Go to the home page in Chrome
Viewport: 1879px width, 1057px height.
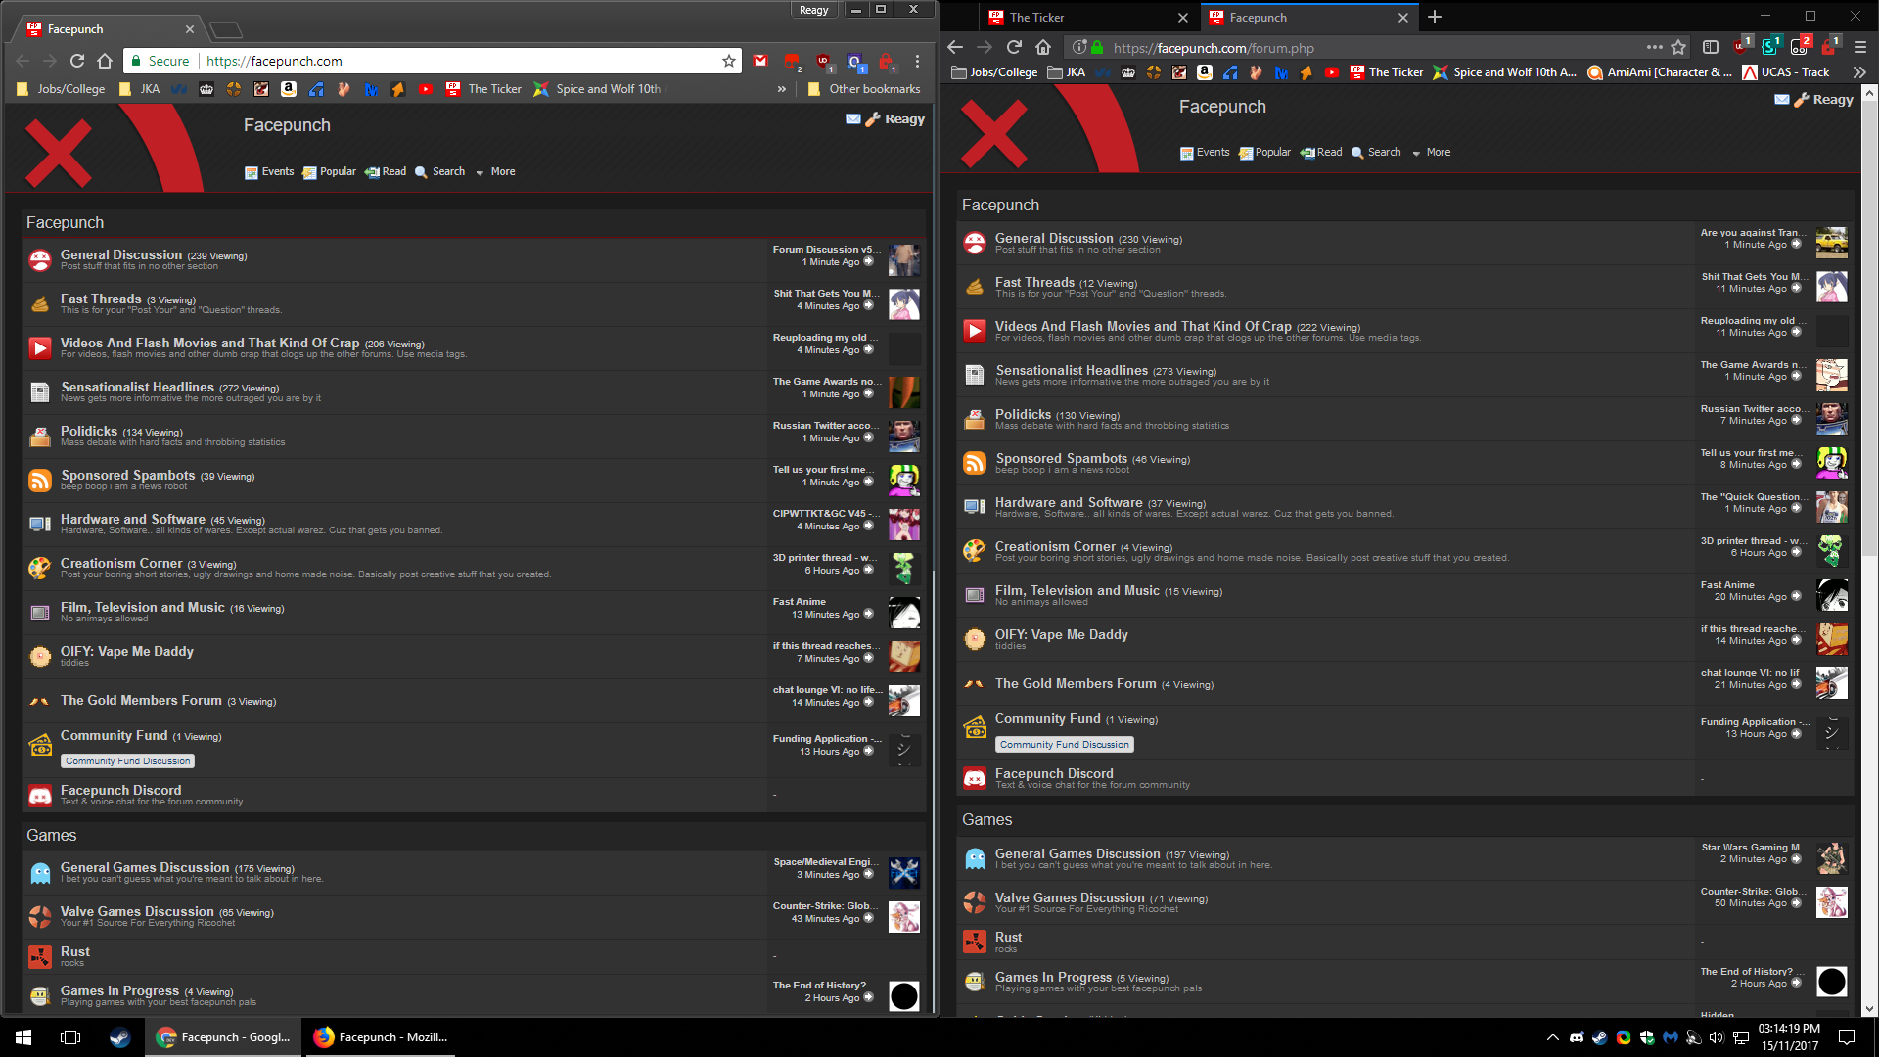click(105, 61)
